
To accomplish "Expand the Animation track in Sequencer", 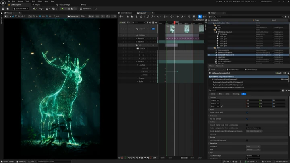I will [x=136, y=39].
